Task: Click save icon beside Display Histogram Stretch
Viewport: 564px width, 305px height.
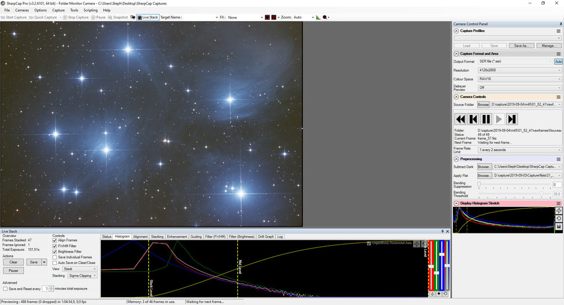Action: coord(558,227)
